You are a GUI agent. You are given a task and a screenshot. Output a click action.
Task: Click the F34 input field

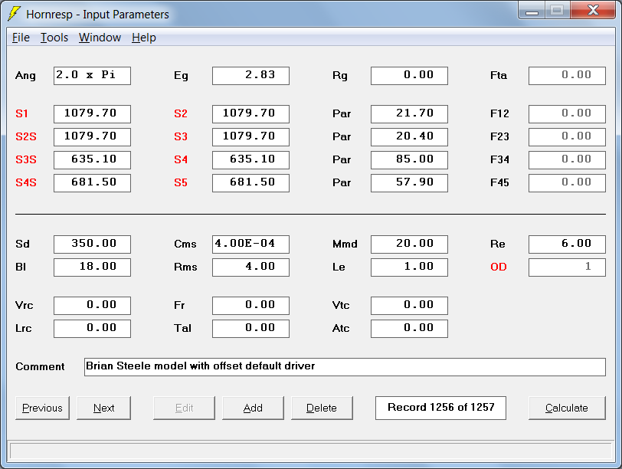pos(568,160)
